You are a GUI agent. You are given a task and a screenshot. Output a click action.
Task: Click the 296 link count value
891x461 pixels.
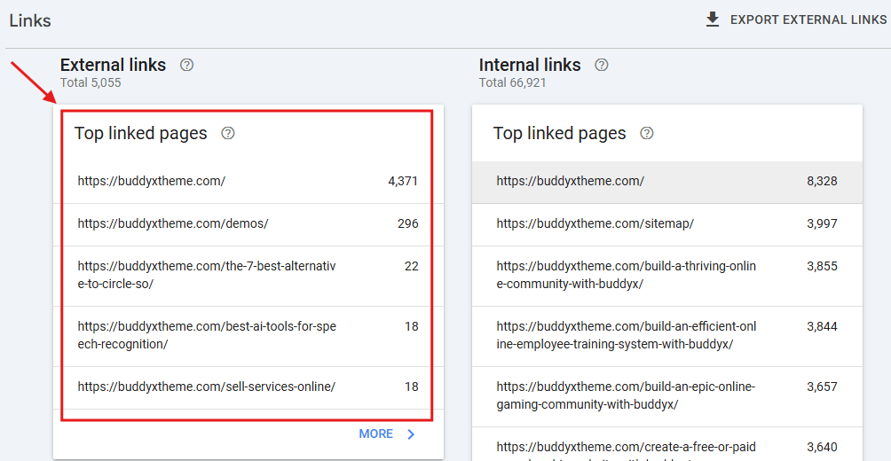pyautogui.click(x=408, y=223)
